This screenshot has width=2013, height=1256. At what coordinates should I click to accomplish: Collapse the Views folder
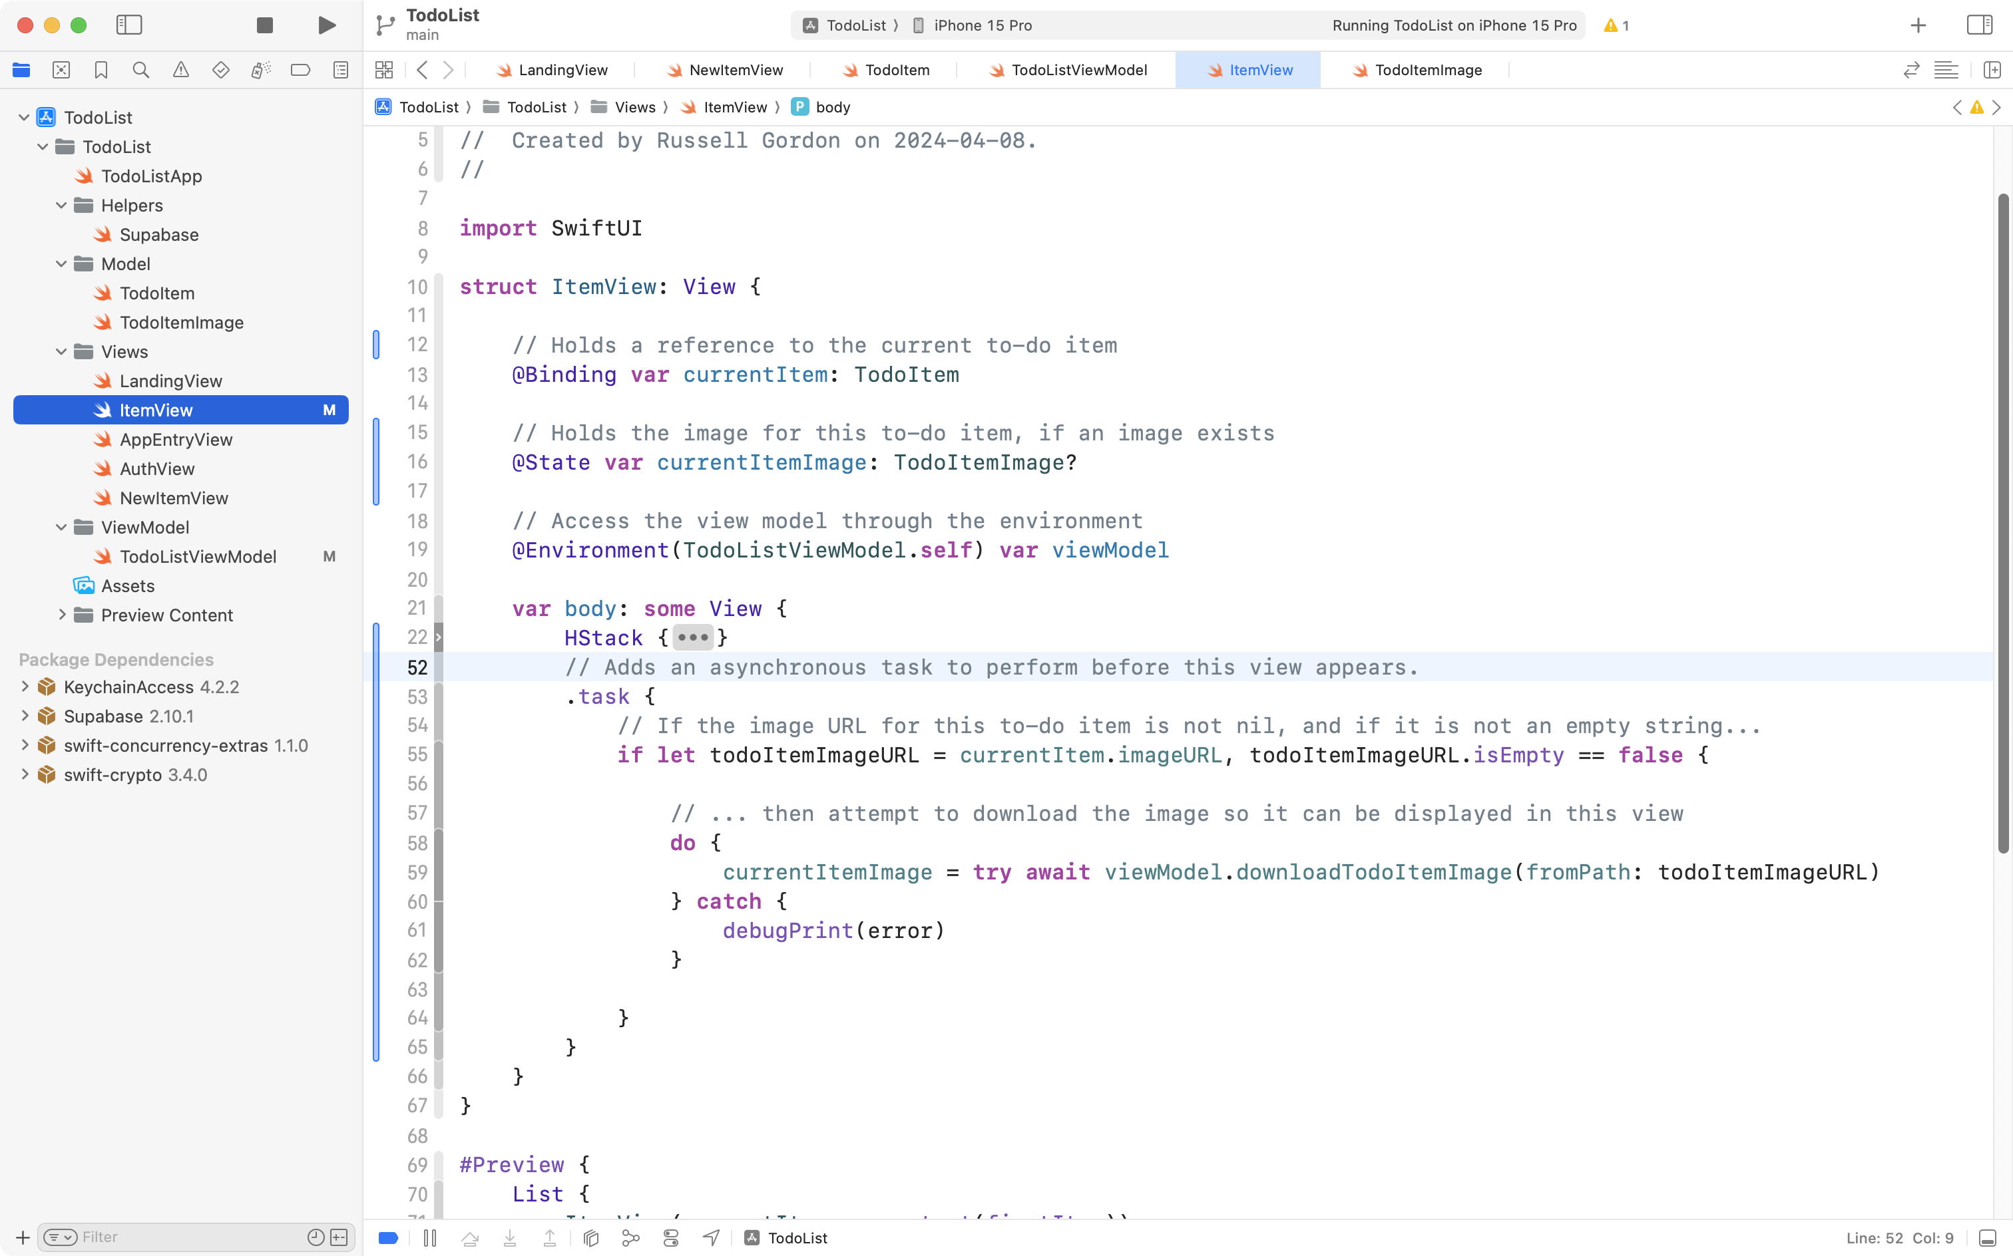(x=60, y=351)
